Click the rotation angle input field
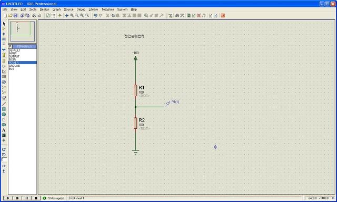337x202 pixels. point(4,160)
